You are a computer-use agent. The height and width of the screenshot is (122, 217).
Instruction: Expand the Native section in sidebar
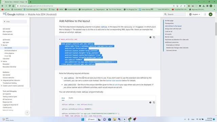[x=1, y=61]
